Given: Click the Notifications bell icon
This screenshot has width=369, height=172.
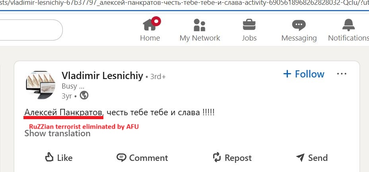Looking at the screenshot, I should coord(348,25).
